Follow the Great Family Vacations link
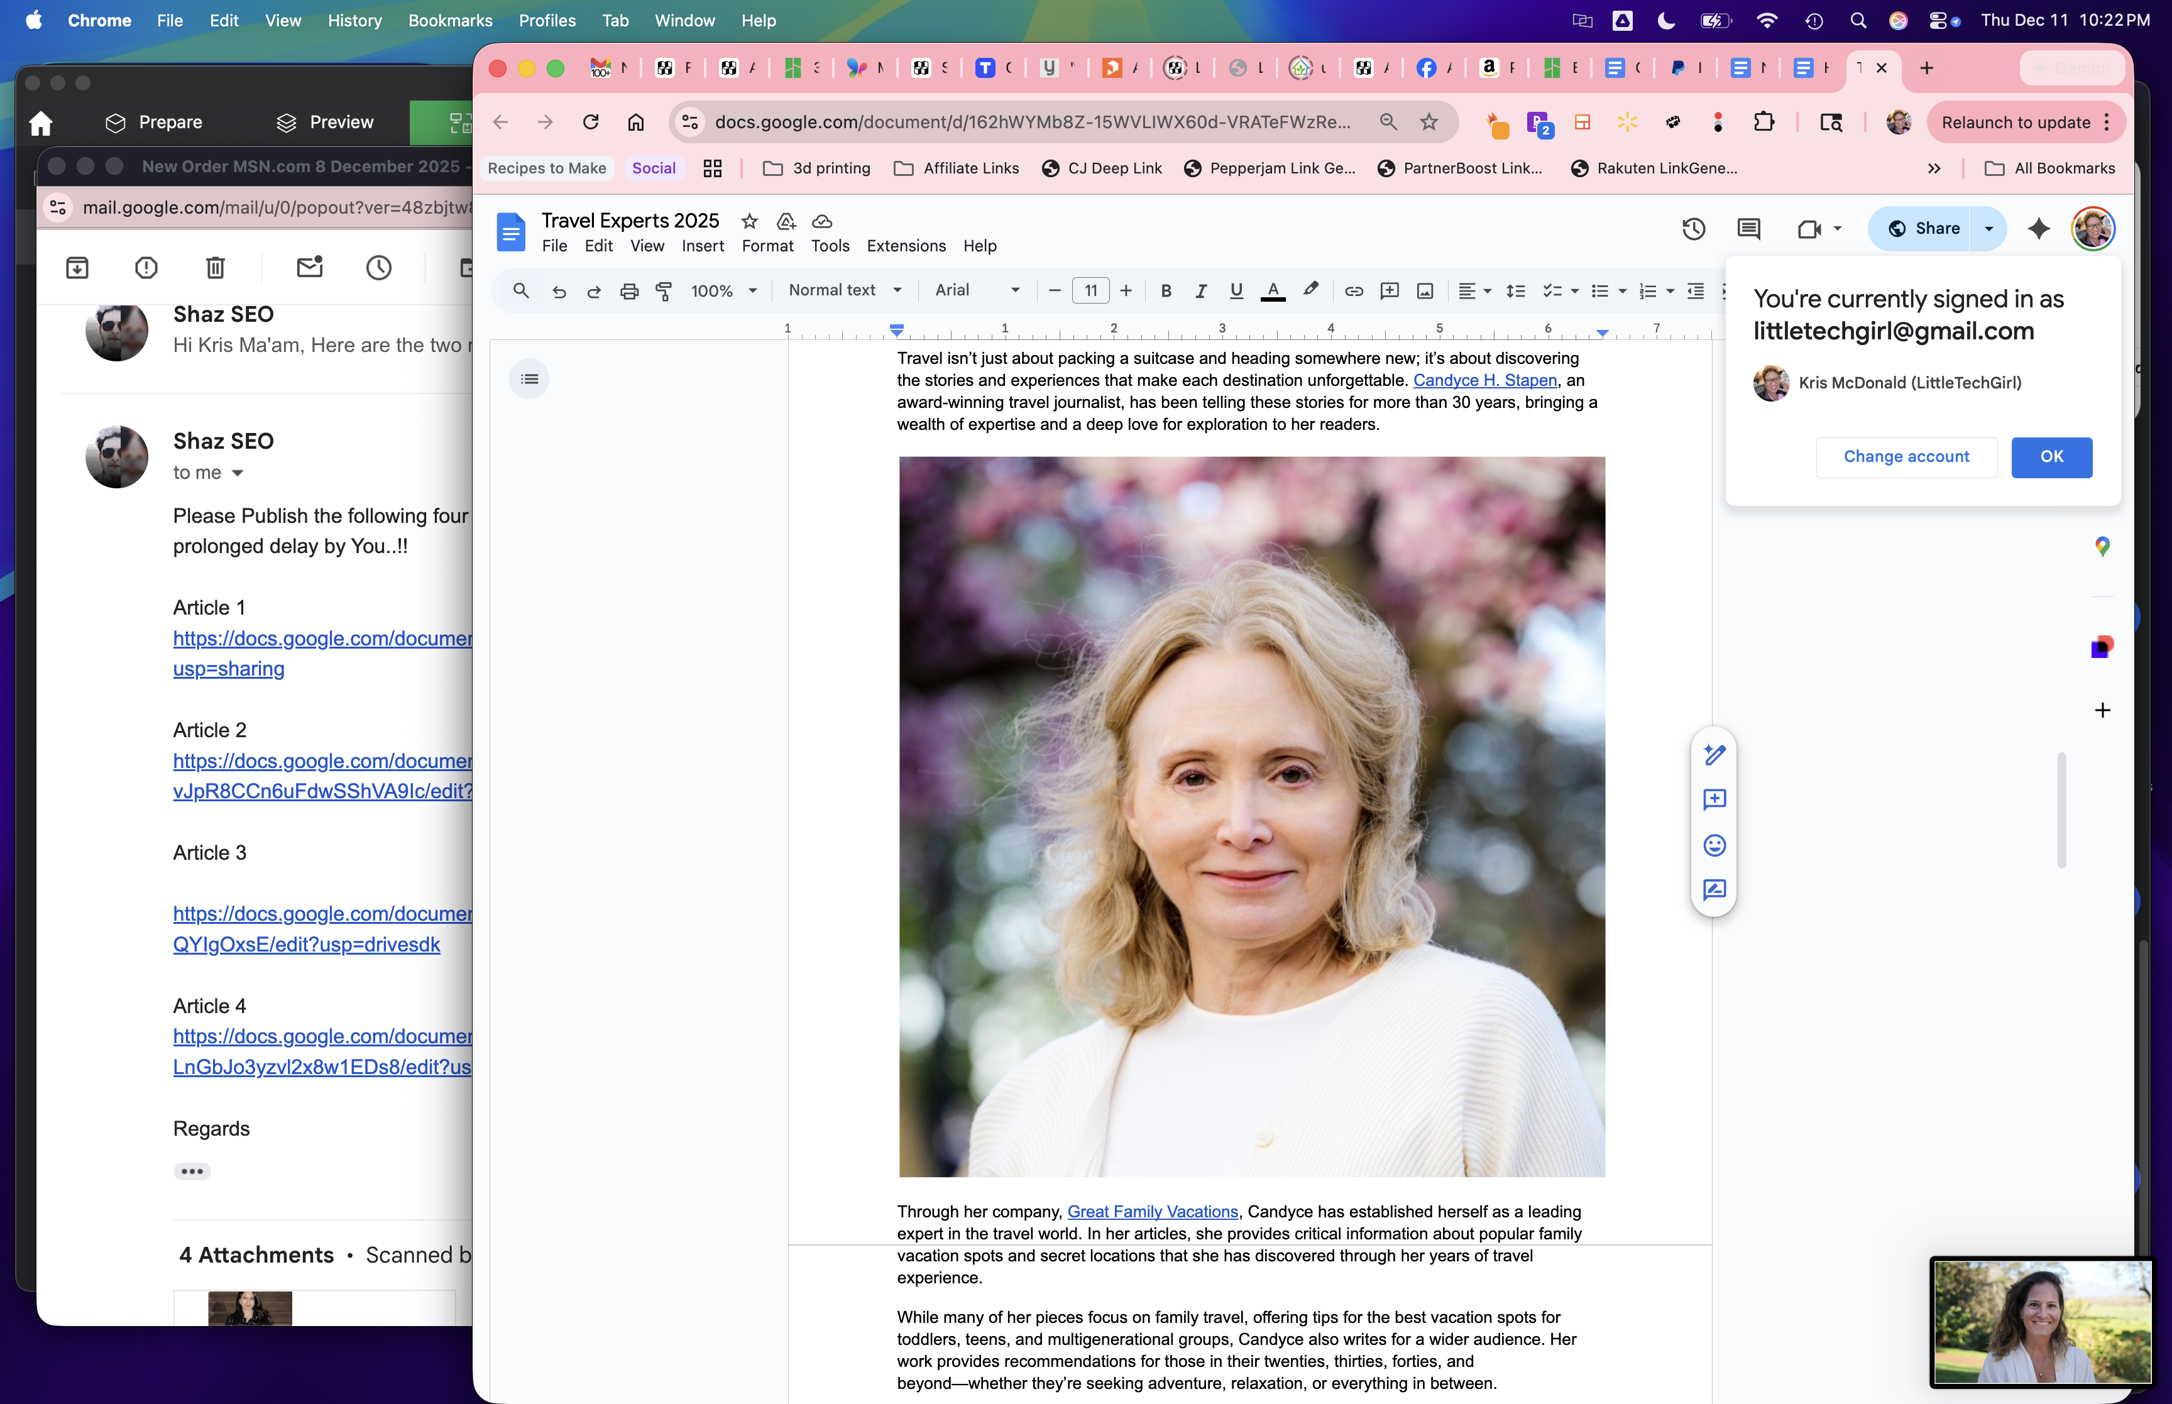This screenshot has height=1404, width=2172. pyautogui.click(x=1152, y=1212)
